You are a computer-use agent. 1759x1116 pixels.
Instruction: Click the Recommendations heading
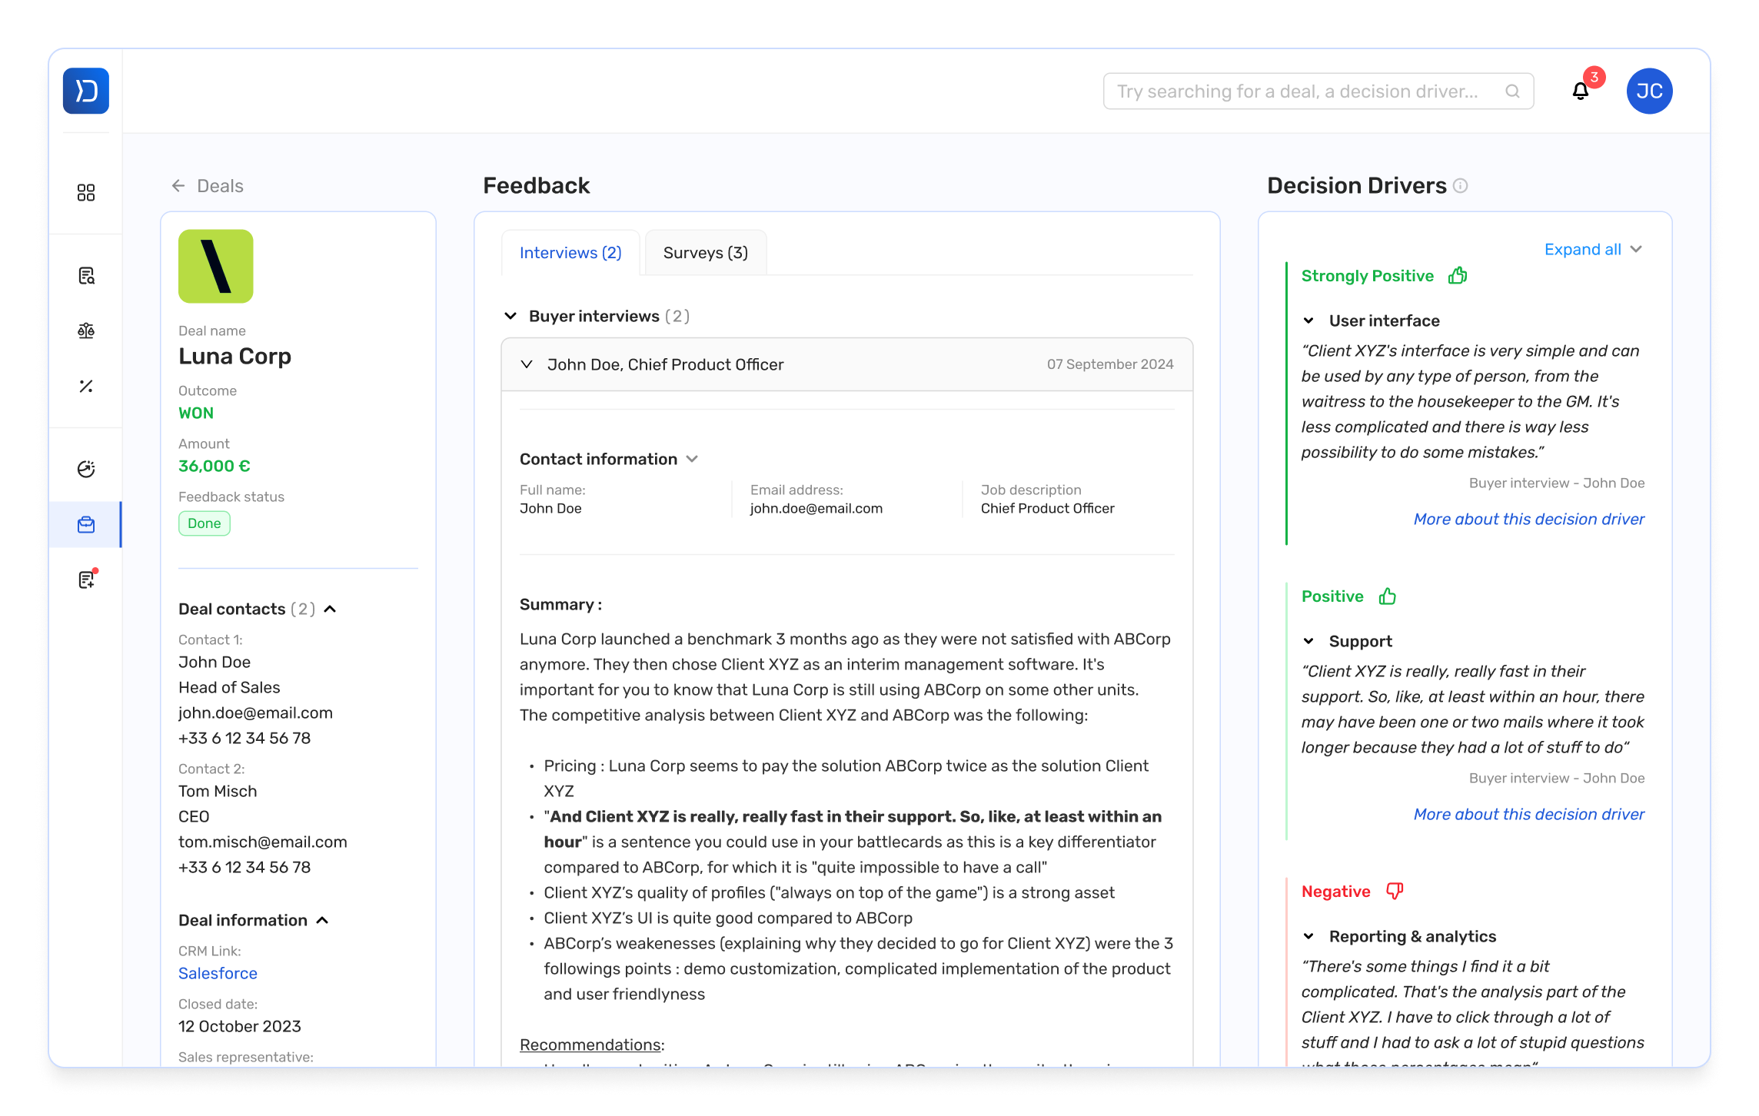coord(590,1045)
